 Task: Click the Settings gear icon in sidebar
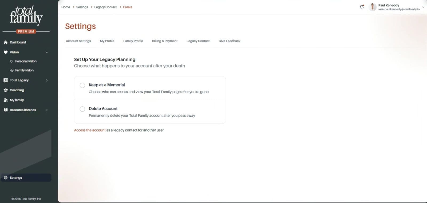point(6,178)
